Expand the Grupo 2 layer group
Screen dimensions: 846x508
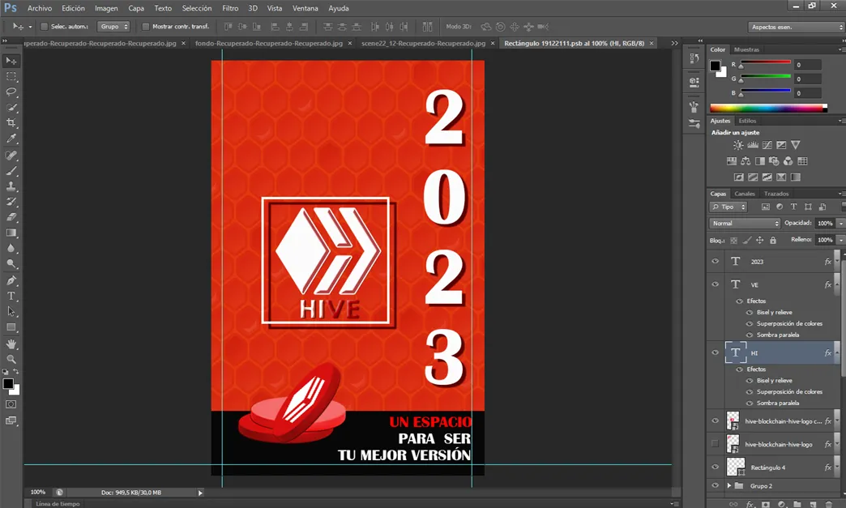[729, 486]
